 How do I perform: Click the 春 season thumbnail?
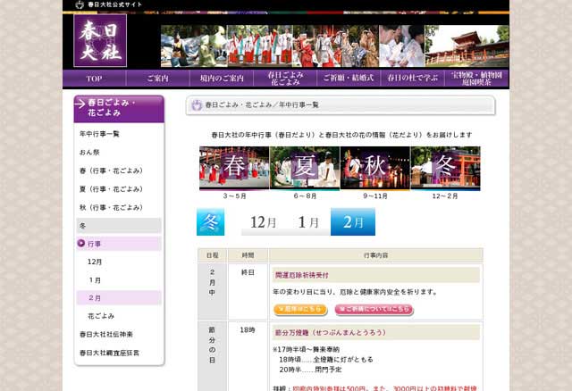pyautogui.click(x=234, y=169)
